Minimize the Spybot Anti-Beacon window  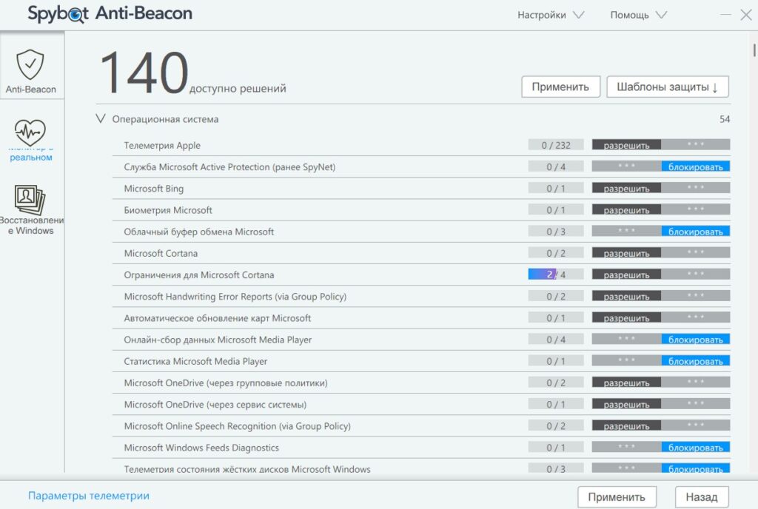[x=725, y=15]
